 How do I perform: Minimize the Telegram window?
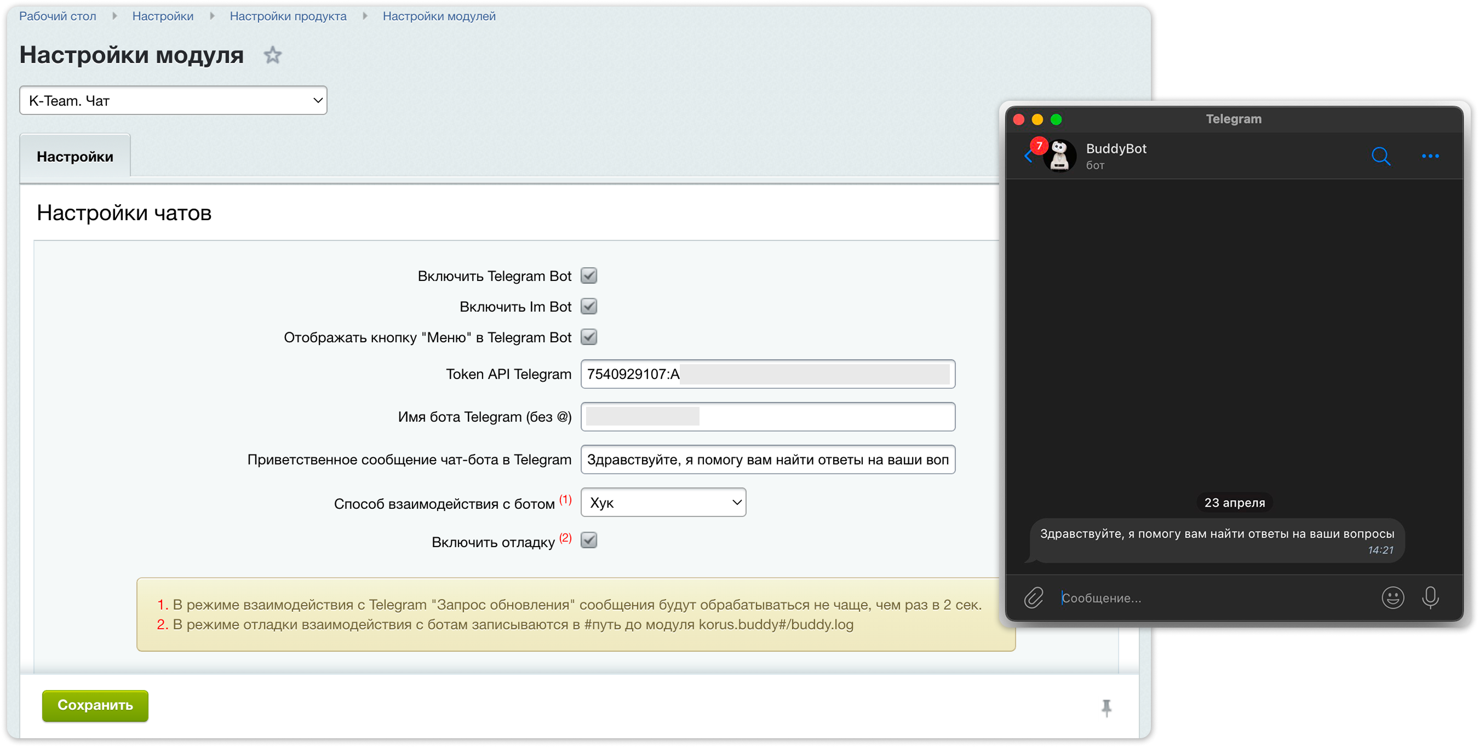[1037, 119]
